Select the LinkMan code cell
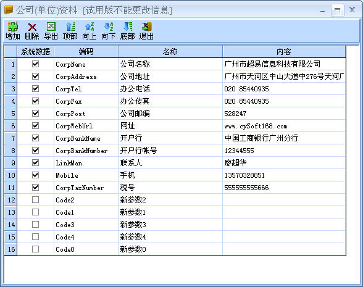 (x=86, y=163)
